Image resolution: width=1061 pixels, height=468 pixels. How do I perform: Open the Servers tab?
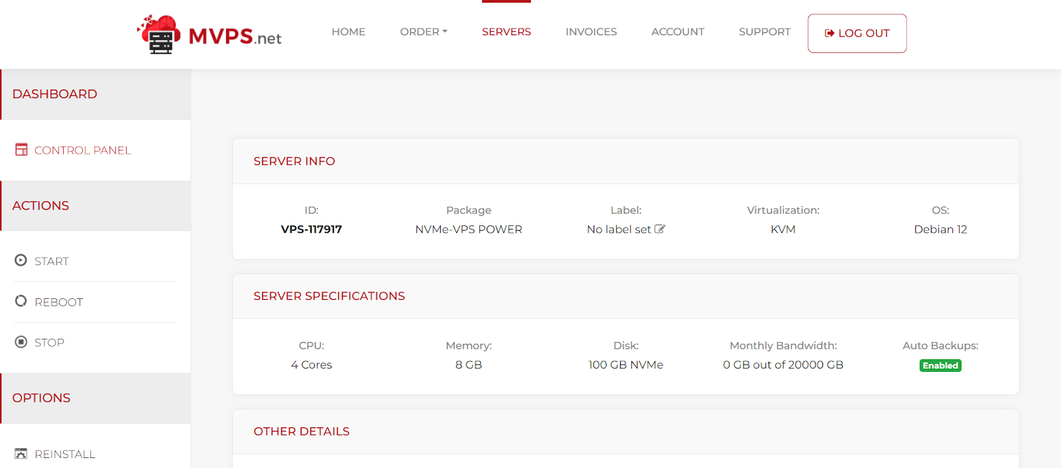(507, 32)
